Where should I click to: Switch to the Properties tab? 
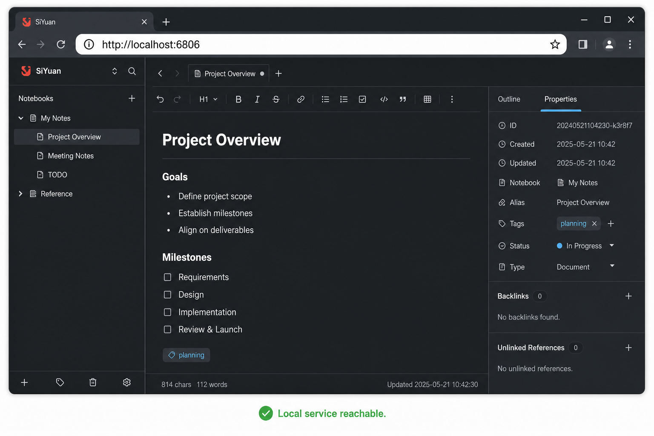(x=560, y=99)
